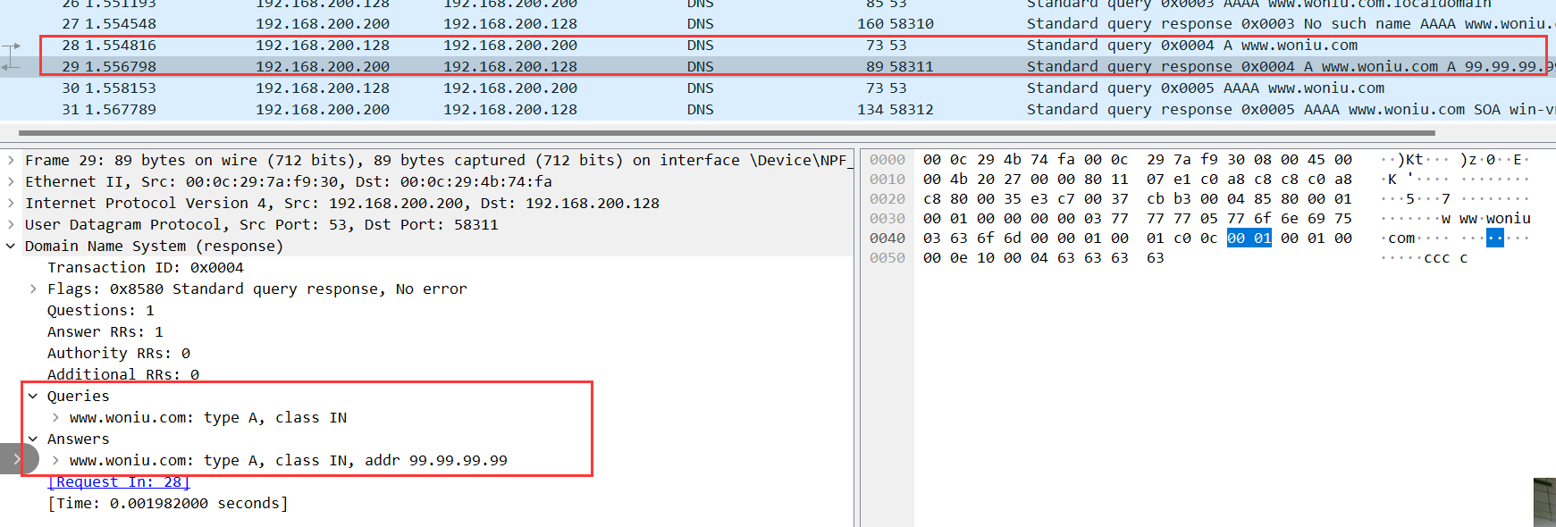Click the hex offset 0050 row
This screenshot has width=1556, height=527.
click(887, 258)
